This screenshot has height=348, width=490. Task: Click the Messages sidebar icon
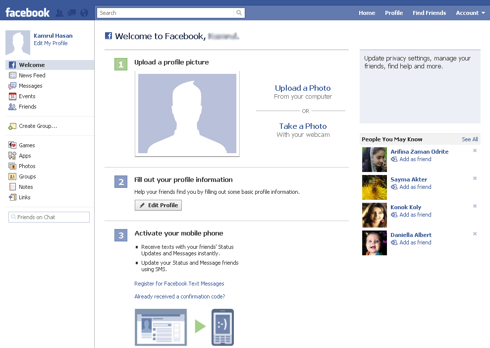click(x=12, y=86)
